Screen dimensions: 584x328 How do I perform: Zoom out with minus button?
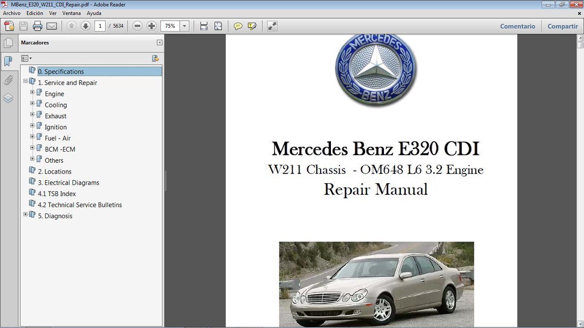[x=138, y=26]
